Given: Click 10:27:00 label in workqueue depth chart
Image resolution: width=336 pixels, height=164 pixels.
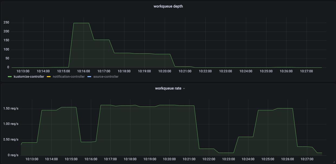Looking at the screenshot, I should click(x=307, y=71).
